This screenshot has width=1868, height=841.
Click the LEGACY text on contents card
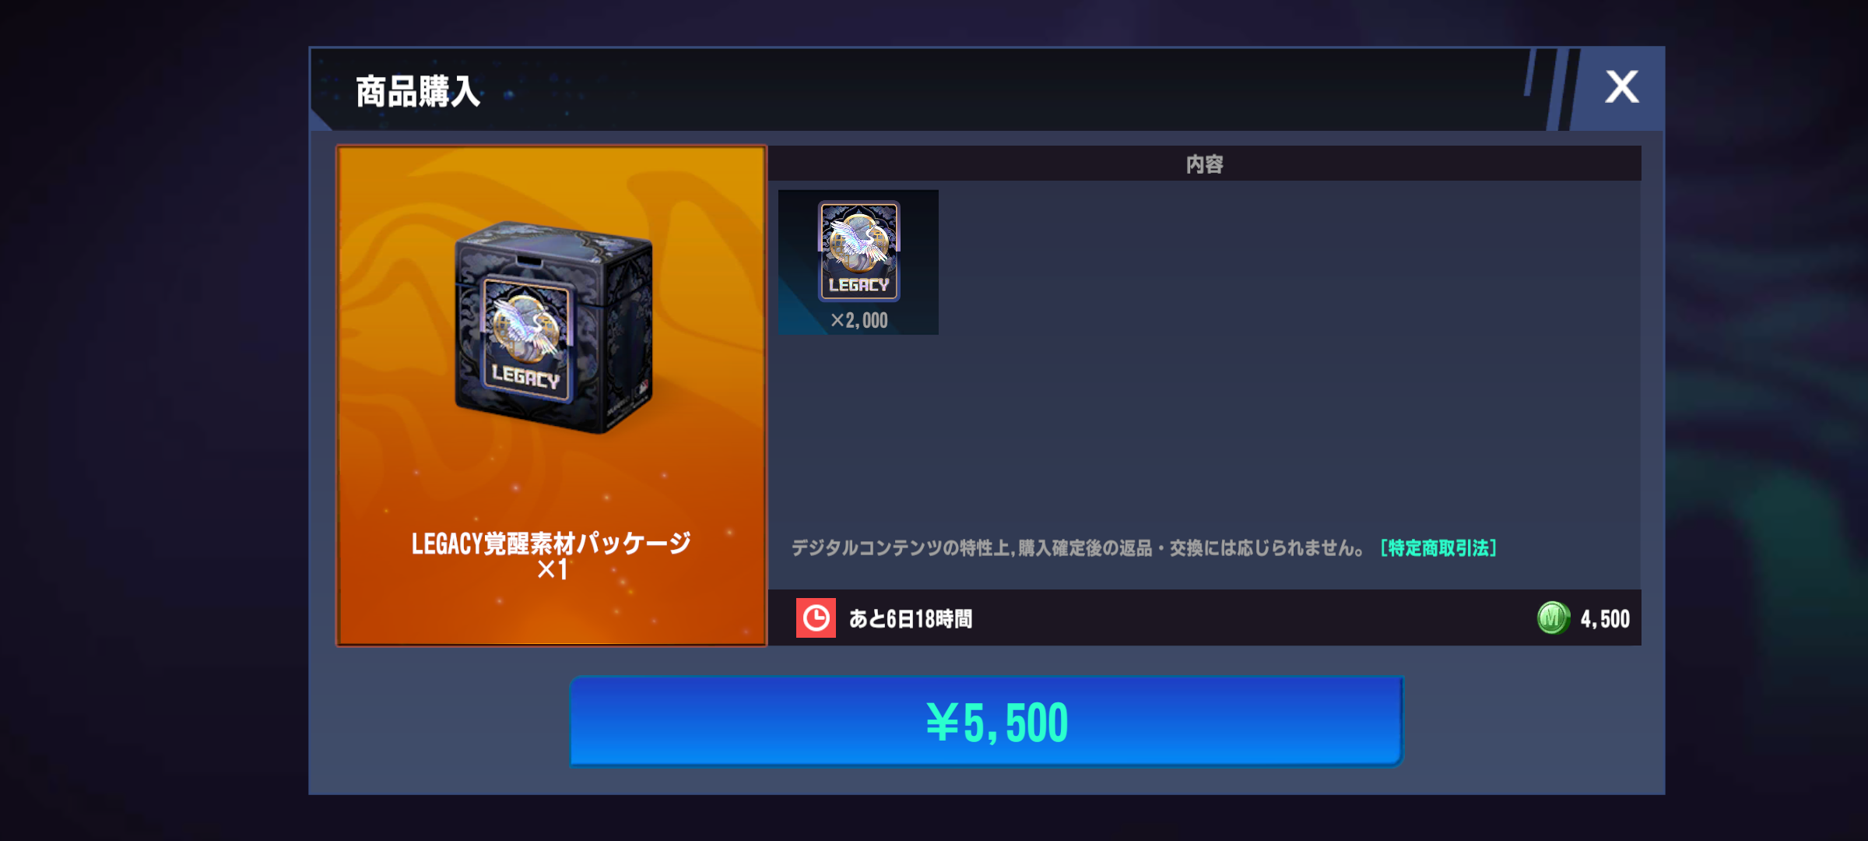point(859,286)
